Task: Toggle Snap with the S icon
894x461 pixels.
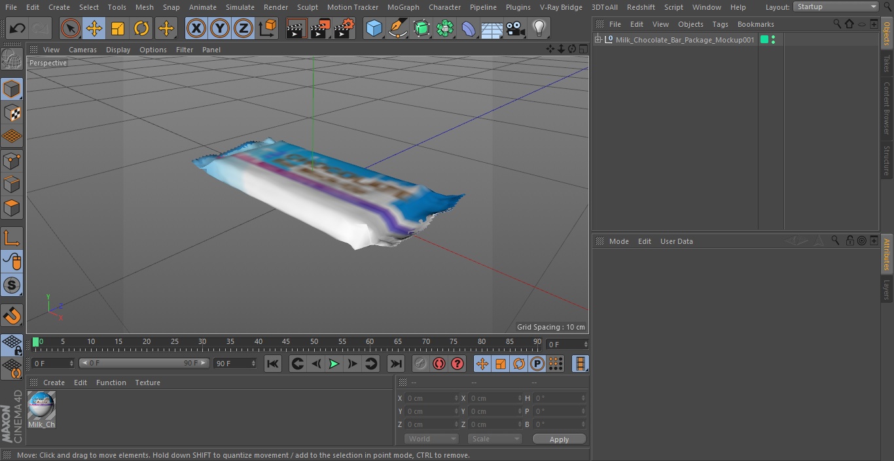Action: (12, 285)
